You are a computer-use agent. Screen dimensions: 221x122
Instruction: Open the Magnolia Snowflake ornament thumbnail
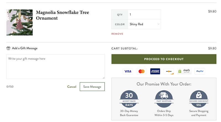[x=19, y=23]
